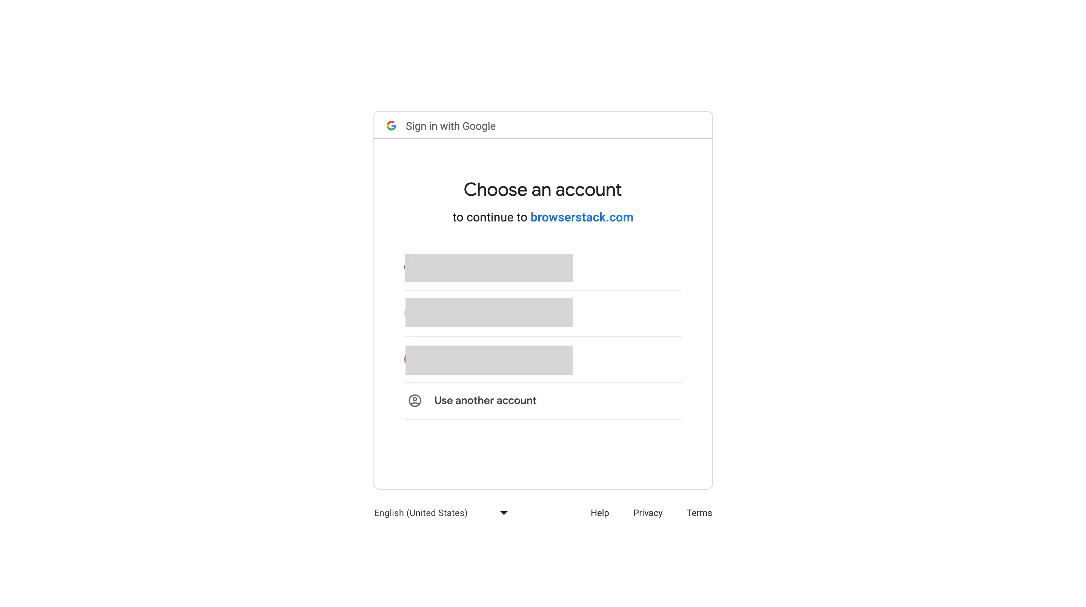Open the English (United States) language menu

[421, 513]
